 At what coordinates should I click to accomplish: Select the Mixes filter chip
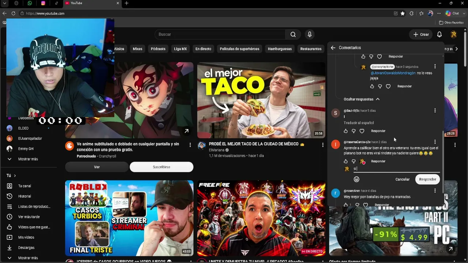coord(137,49)
